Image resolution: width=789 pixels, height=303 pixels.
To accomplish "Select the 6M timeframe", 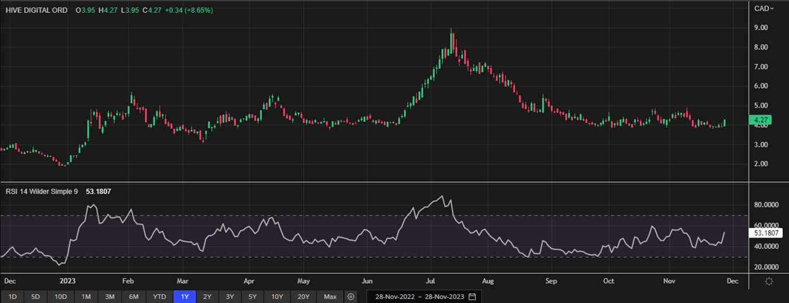I will [x=133, y=297].
